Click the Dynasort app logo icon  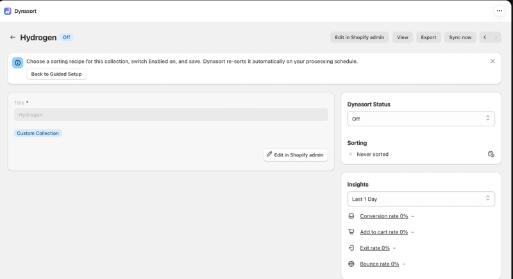coord(8,11)
